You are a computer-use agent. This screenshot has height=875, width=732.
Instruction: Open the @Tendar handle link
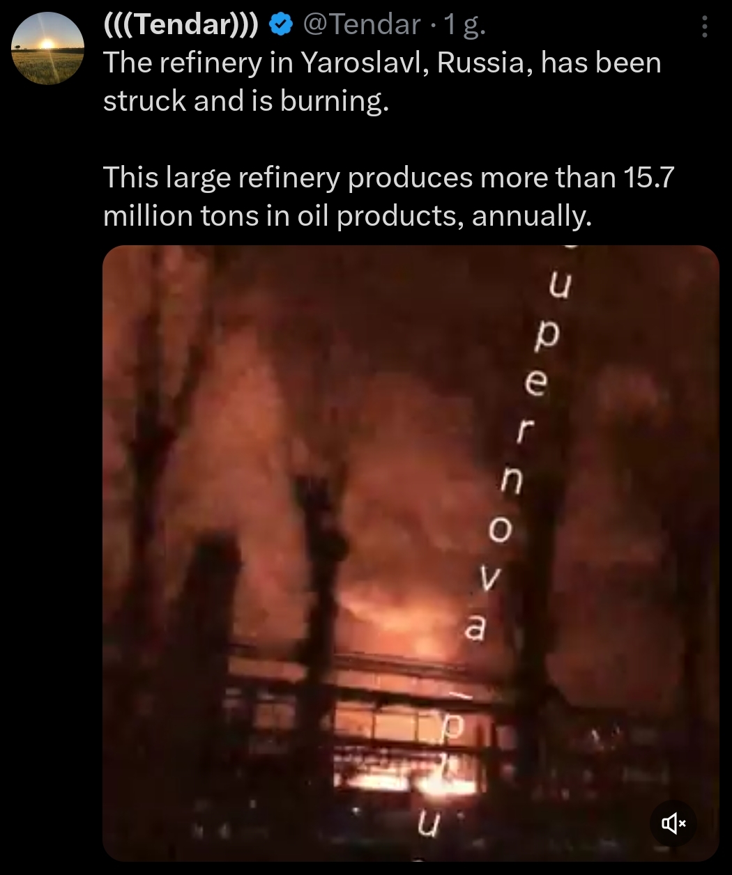pyautogui.click(x=363, y=26)
